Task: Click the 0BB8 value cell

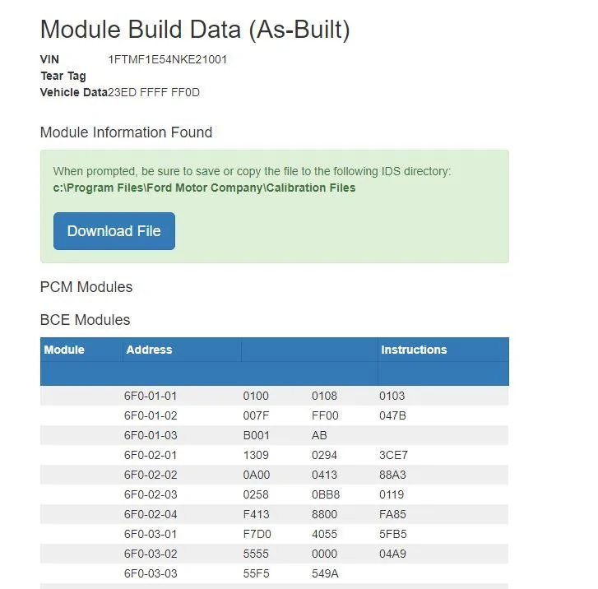Action: [x=325, y=494]
